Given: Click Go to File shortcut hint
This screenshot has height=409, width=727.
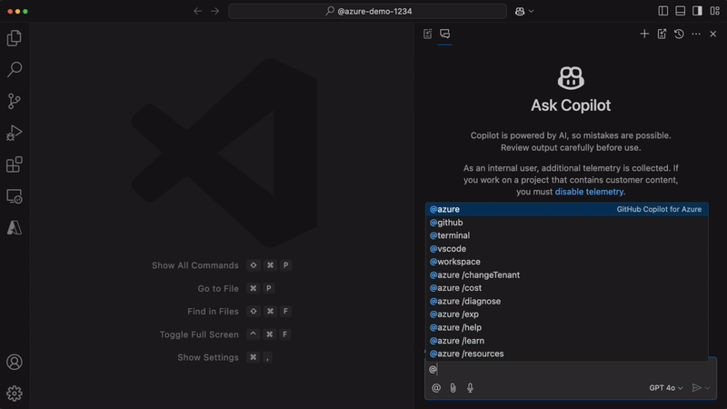Looking at the screenshot, I should pyautogui.click(x=236, y=288).
